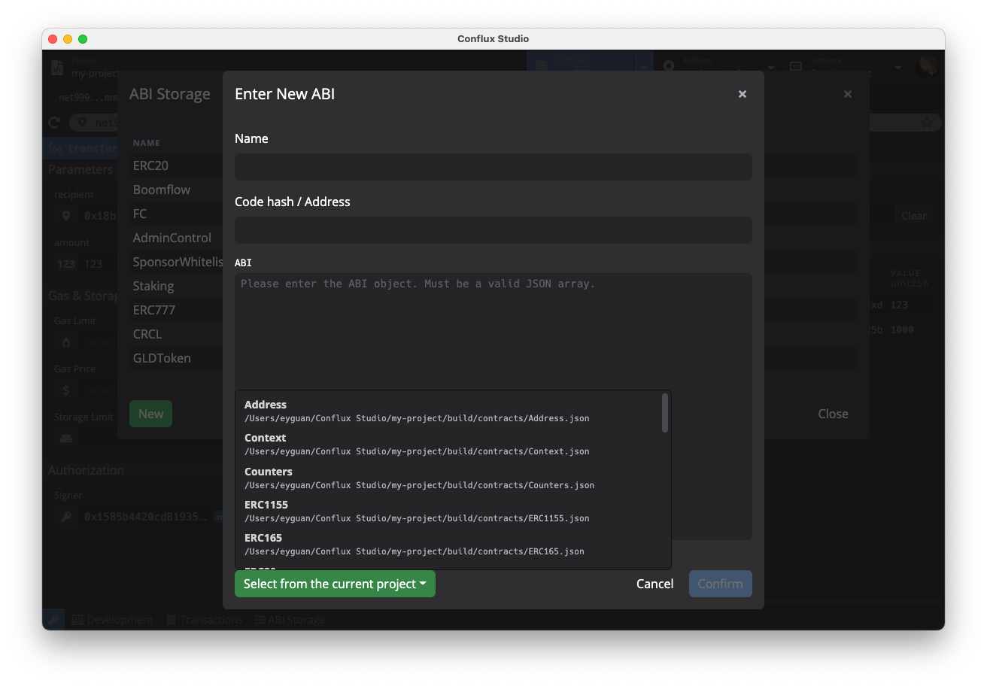Click the Cancel button

(x=654, y=584)
